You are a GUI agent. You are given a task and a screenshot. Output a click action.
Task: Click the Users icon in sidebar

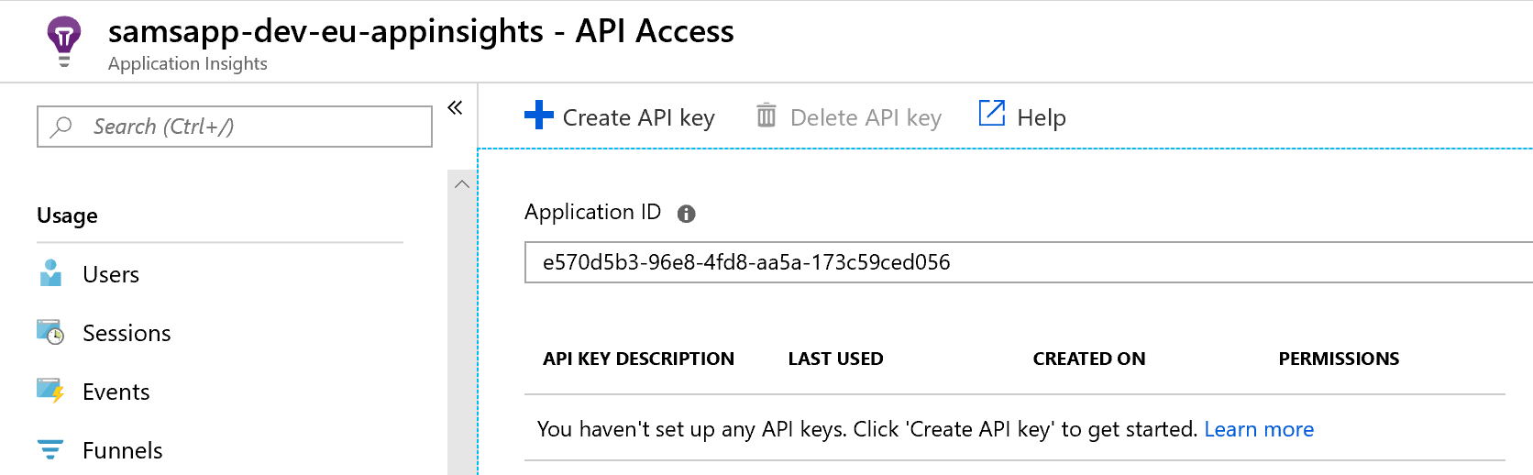(x=51, y=273)
